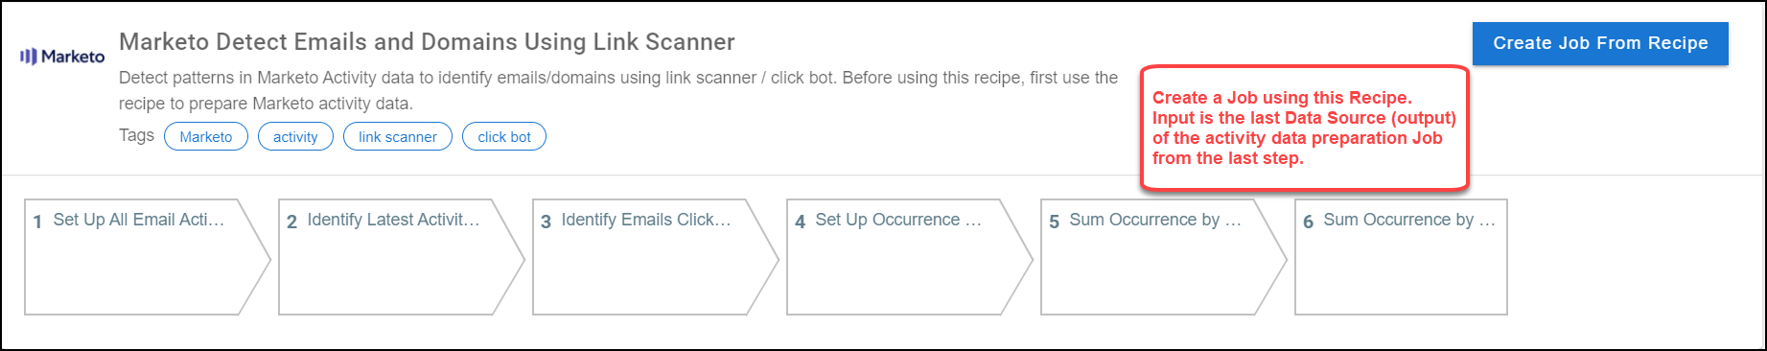
Task: Click the Create Job From Recipe button
Action: 1600,43
